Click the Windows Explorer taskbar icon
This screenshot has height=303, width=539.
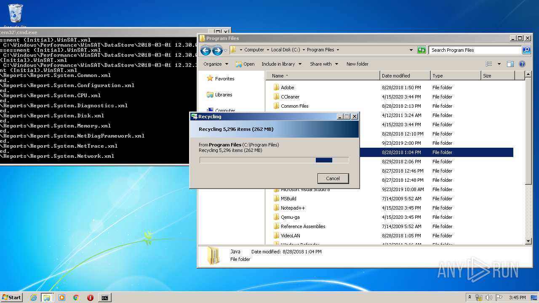pyautogui.click(x=47, y=298)
